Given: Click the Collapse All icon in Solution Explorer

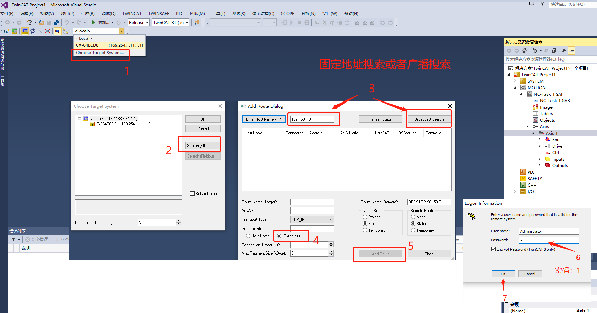Looking at the screenshot, I should [554, 51].
